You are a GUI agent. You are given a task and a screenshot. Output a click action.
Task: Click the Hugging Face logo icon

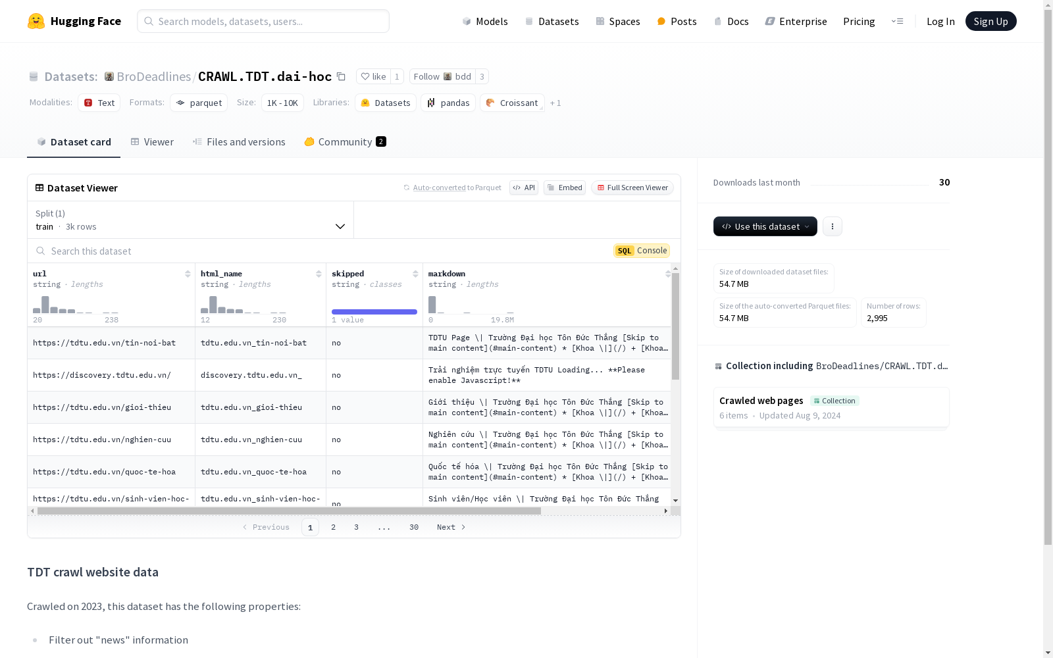click(x=36, y=21)
